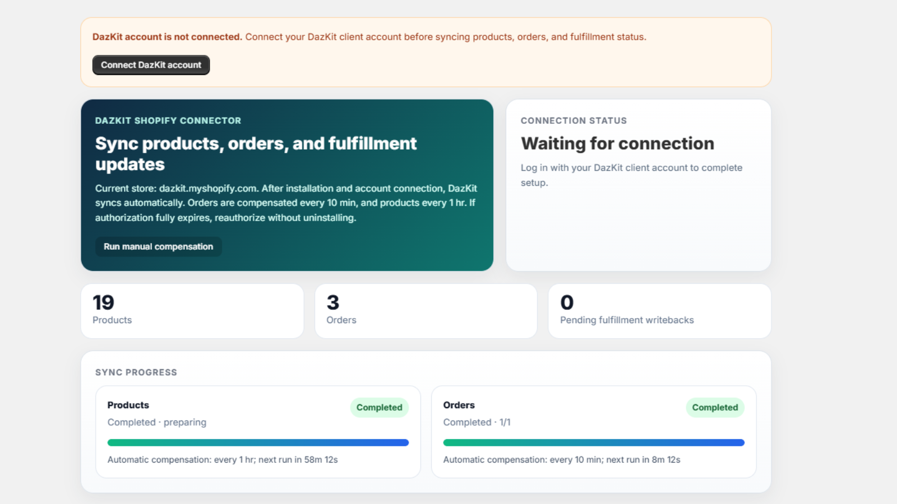The width and height of the screenshot is (897, 504).
Task: Click the 'Products' title in the sync progress card
Action: 128,405
